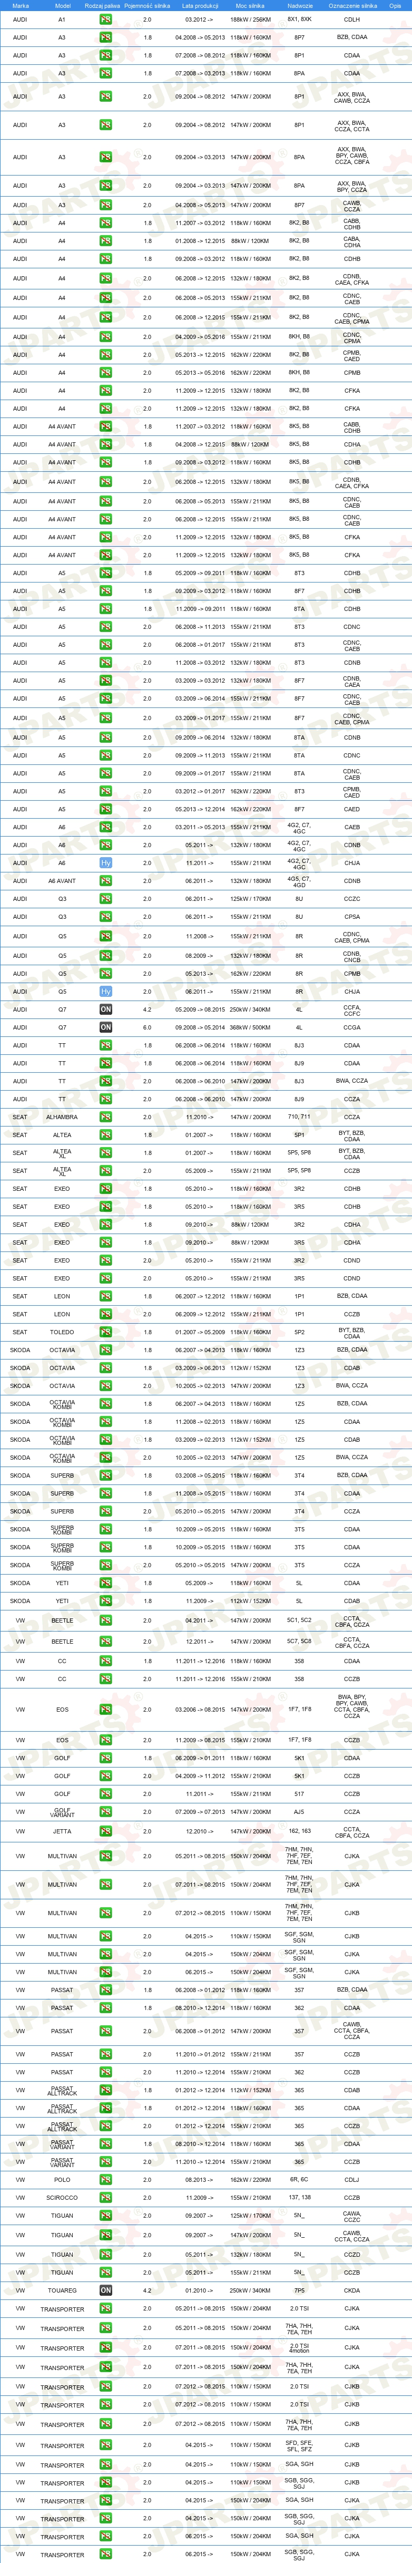Click the 'CKDA' engine code cell
Screen dimensions: 412x2563
click(352, 2289)
